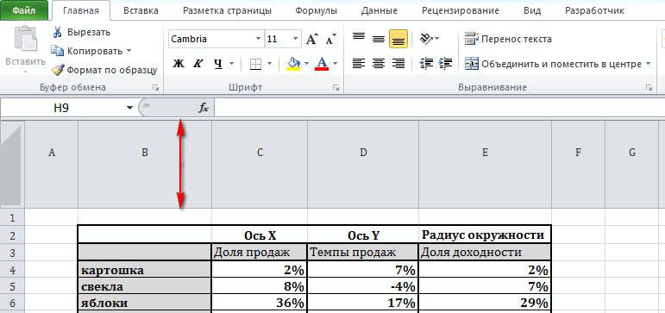Open the font size 11 dropdown

click(x=296, y=39)
